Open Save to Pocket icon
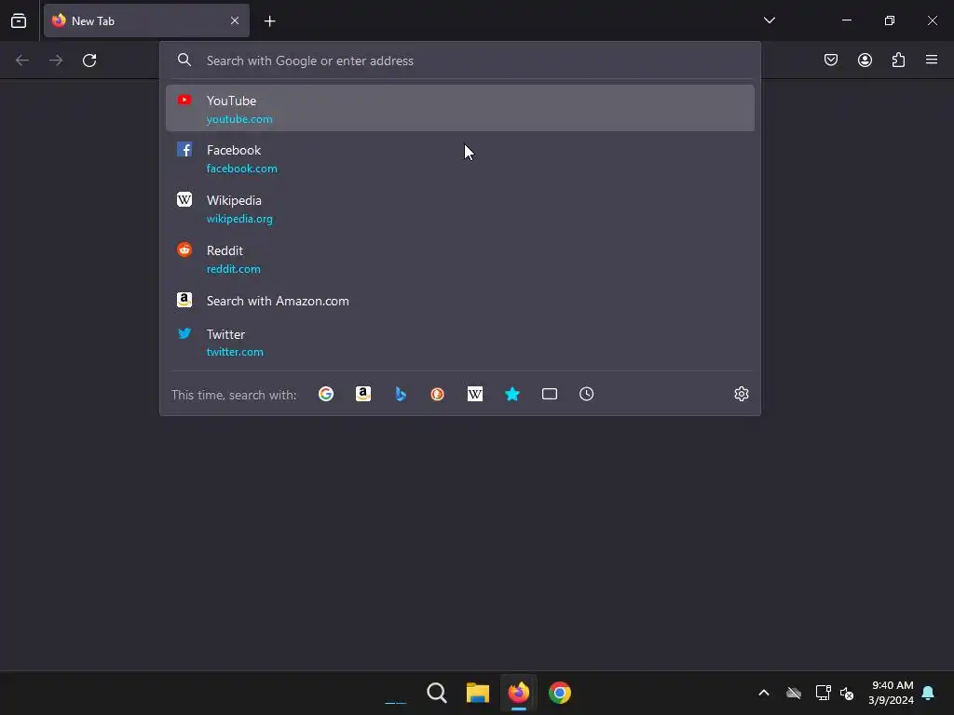Screen dimensions: 954x715 coord(830,60)
